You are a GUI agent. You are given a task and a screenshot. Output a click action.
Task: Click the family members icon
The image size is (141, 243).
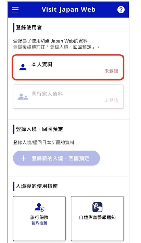click(x=23, y=97)
